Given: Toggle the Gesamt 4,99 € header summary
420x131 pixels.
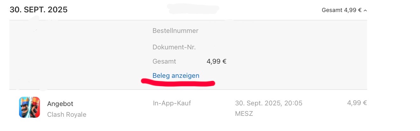Looking at the screenshot, I should (x=341, y=10).
